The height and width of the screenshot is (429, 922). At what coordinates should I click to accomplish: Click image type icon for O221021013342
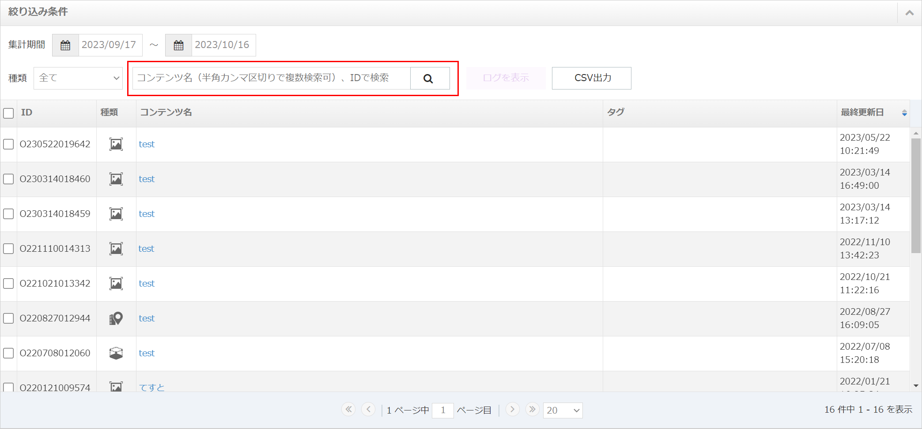tap(116, 284)
